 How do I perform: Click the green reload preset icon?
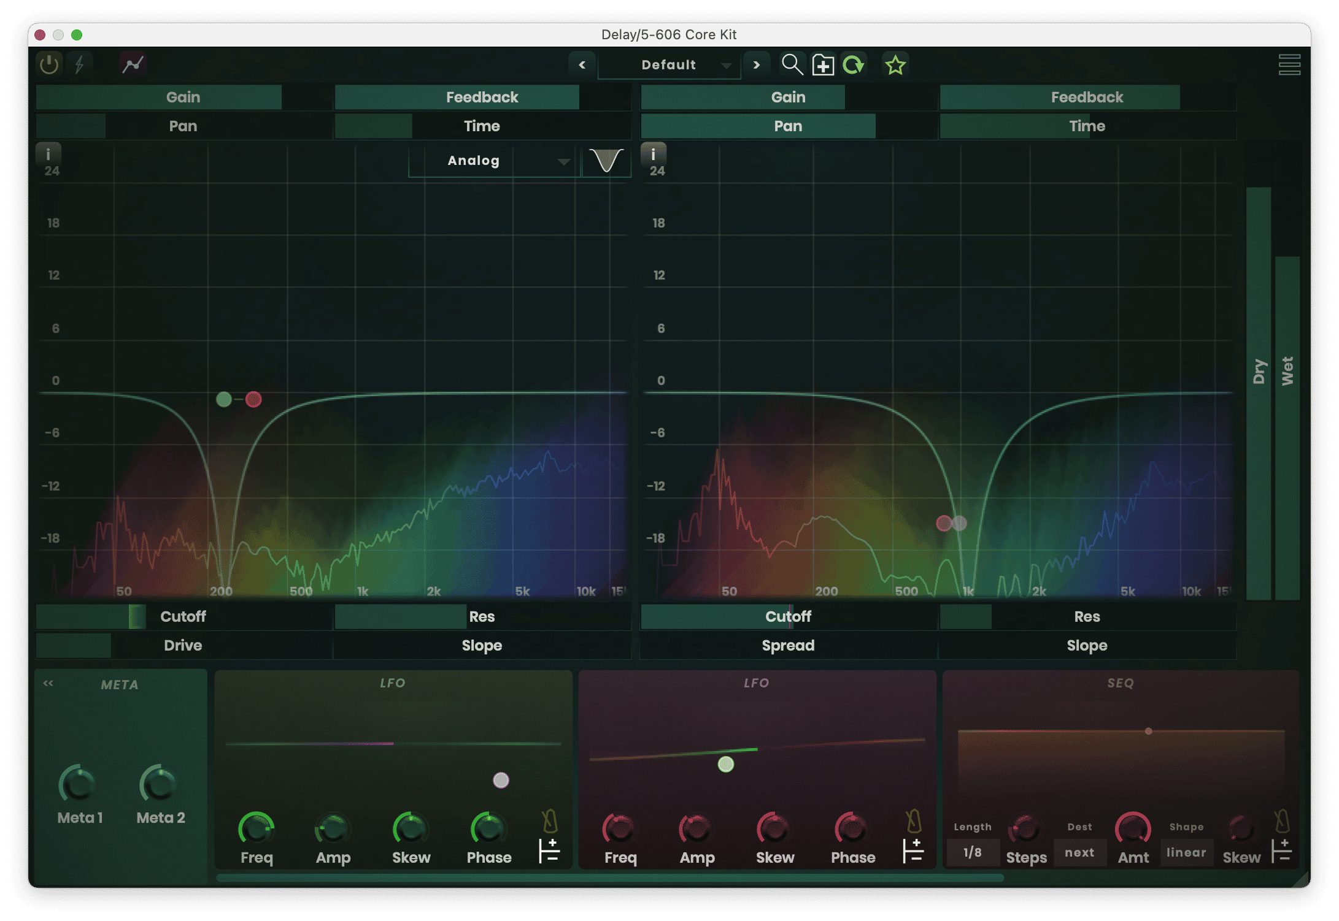pos(853,64)
